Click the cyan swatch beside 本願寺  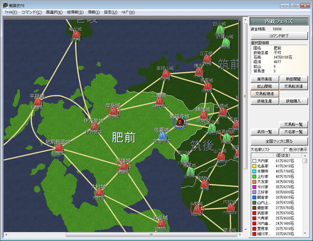click(x=254, y=171)
